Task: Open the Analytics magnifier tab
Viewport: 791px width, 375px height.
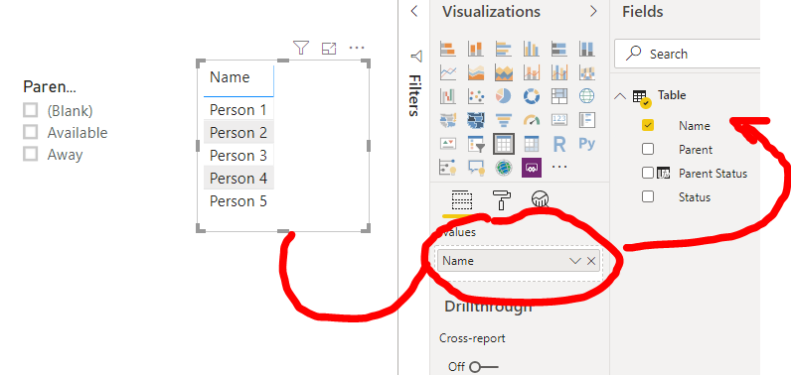Action: tap(541, 199)
